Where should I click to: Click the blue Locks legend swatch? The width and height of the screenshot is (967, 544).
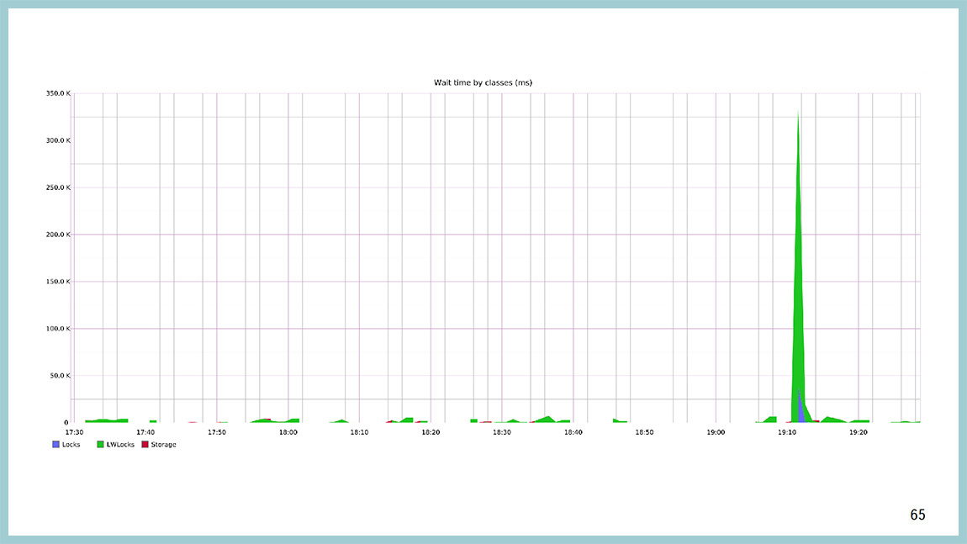[56, 444]
